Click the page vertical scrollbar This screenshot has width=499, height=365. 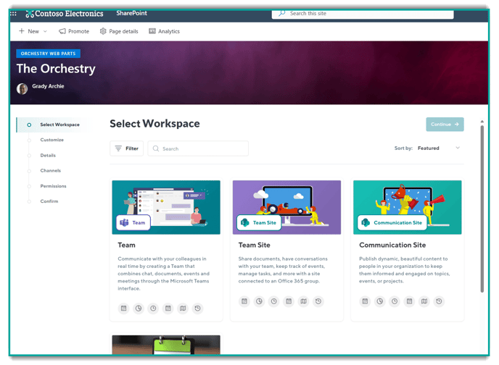(482, 210)
